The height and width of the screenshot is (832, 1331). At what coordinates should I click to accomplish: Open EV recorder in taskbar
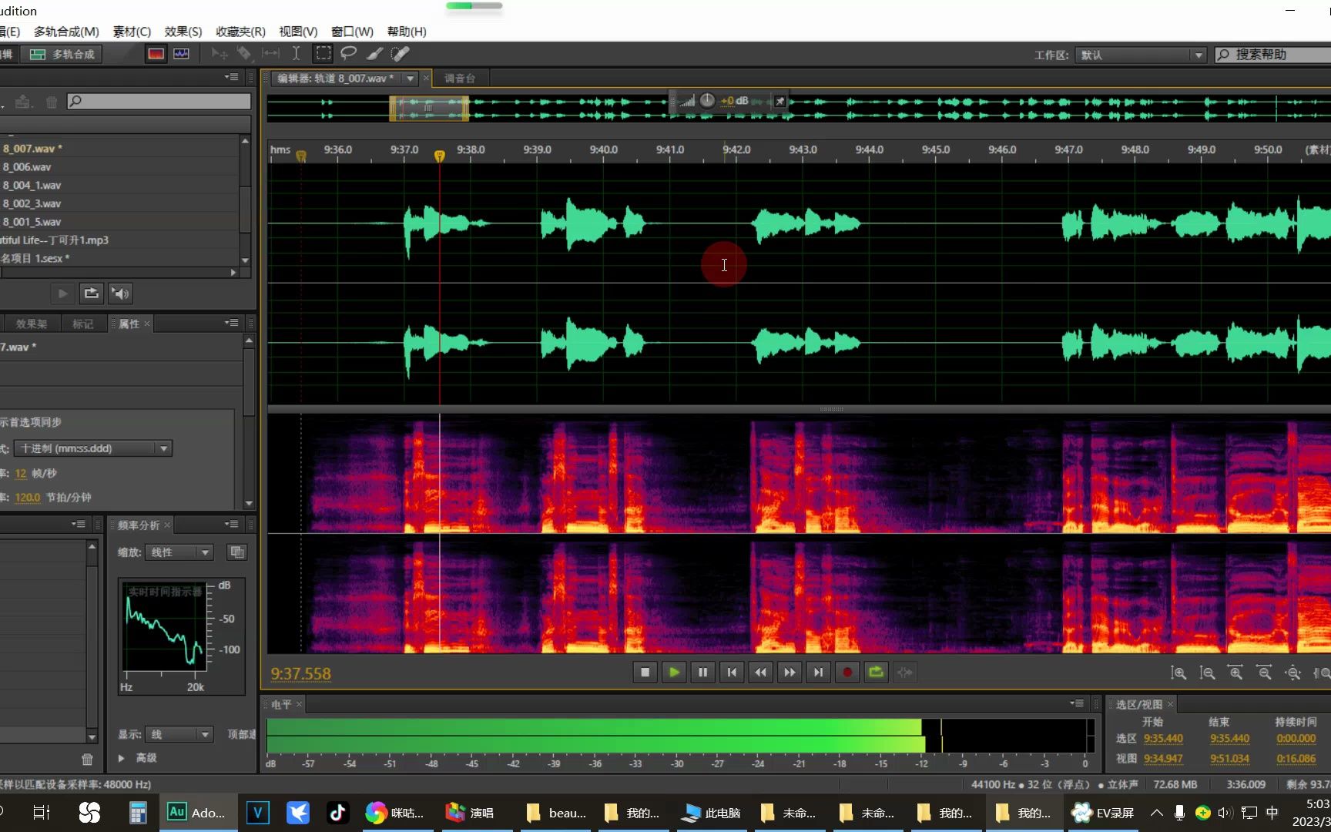(x=1103, y=812)
